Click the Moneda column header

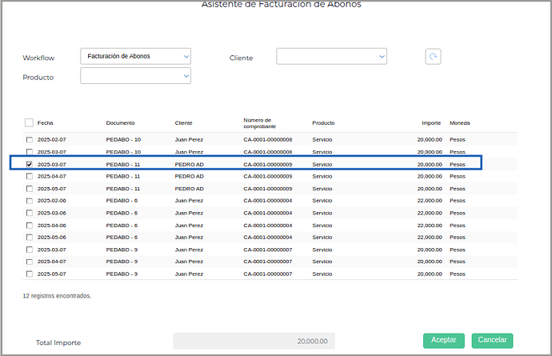pyautogui.click(x=460, y=123)
